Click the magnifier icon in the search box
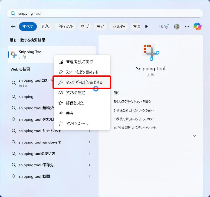The height and width of the screenshot is (197, 210). click(13, 13)
